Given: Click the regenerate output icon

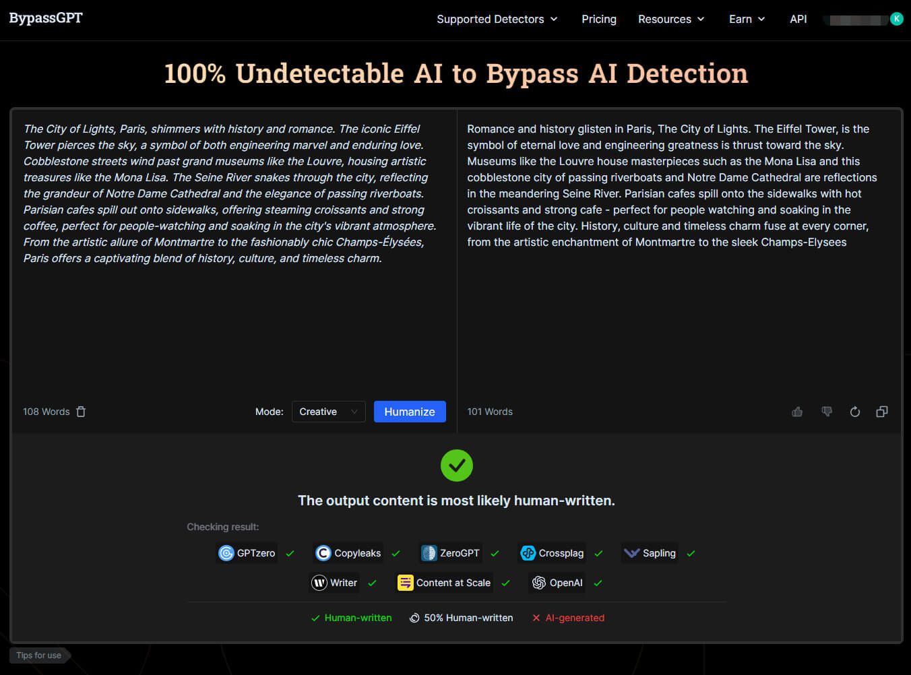Looking at the screenshot, I should coord(854,412).
